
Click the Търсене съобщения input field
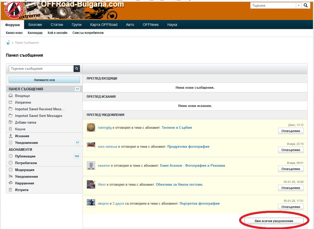click(41, 69)
